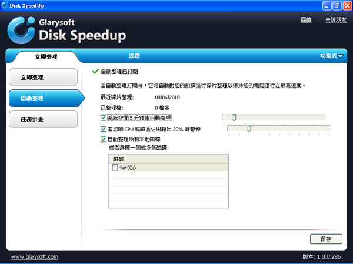This screenshot has width=353, height=264.
Task: Click the 保存 save button
Action: (x=326, y=239)
